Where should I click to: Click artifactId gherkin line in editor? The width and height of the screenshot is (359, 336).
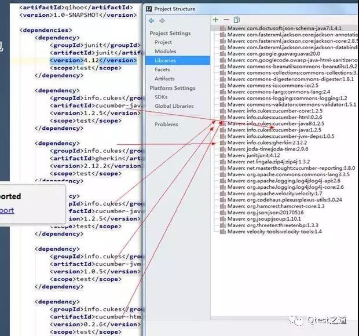coord(96,159)
